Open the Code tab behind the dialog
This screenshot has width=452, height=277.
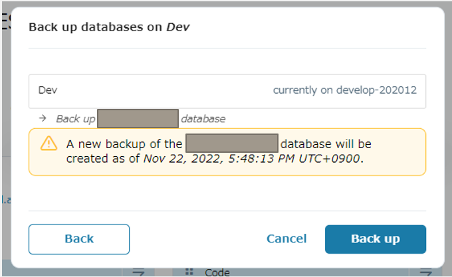217,272
